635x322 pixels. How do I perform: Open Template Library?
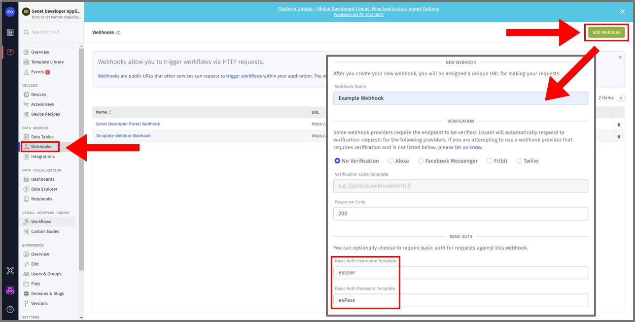(47, 62)
